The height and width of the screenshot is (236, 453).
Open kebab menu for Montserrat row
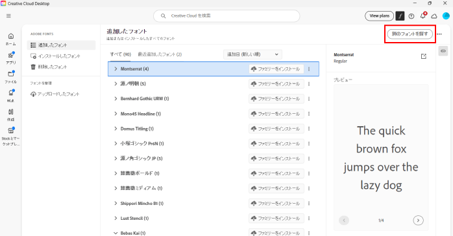click(309, 69)
